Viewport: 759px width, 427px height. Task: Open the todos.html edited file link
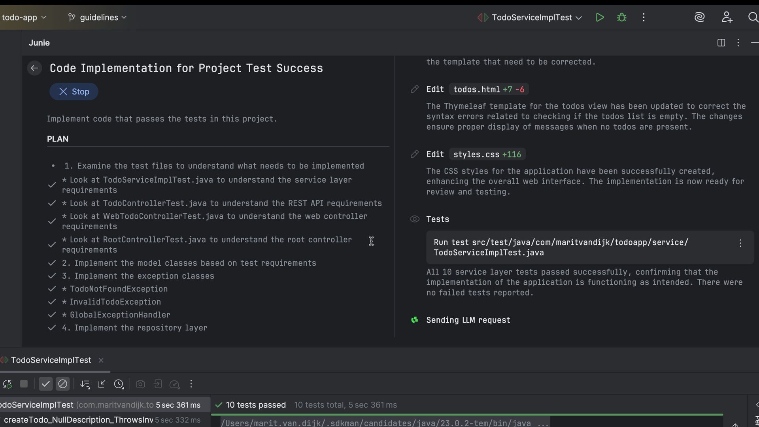tap(476, 89)
